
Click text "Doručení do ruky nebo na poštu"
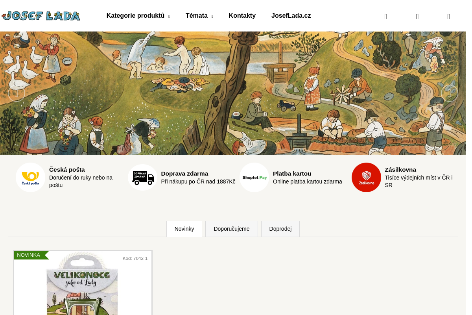tap(81, 182)
